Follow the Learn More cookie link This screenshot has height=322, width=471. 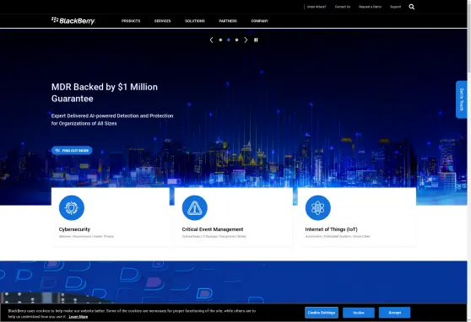click(78, 317)
